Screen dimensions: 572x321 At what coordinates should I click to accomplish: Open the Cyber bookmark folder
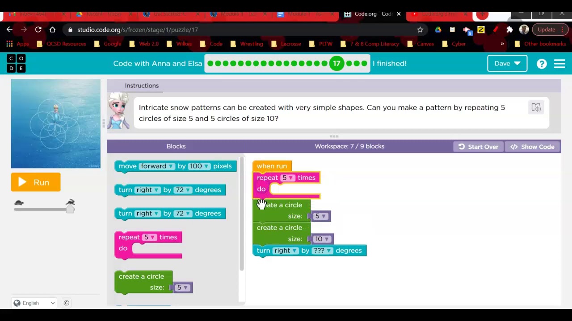454,44
